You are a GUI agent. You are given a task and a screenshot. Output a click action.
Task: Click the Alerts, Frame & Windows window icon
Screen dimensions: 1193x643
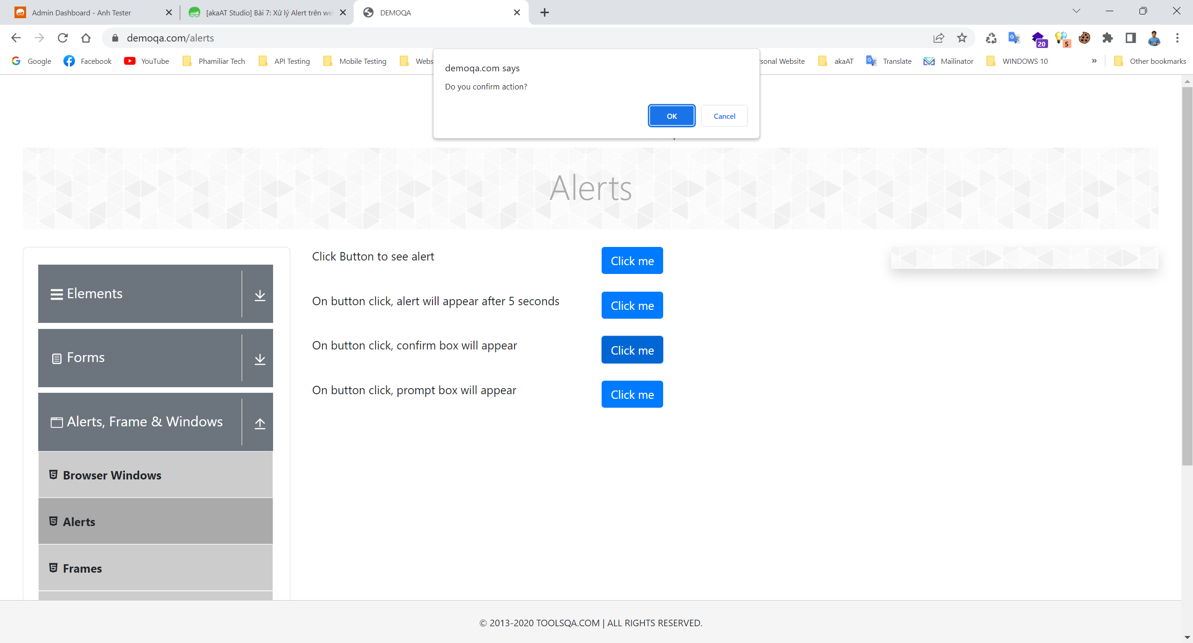[56, 422]
